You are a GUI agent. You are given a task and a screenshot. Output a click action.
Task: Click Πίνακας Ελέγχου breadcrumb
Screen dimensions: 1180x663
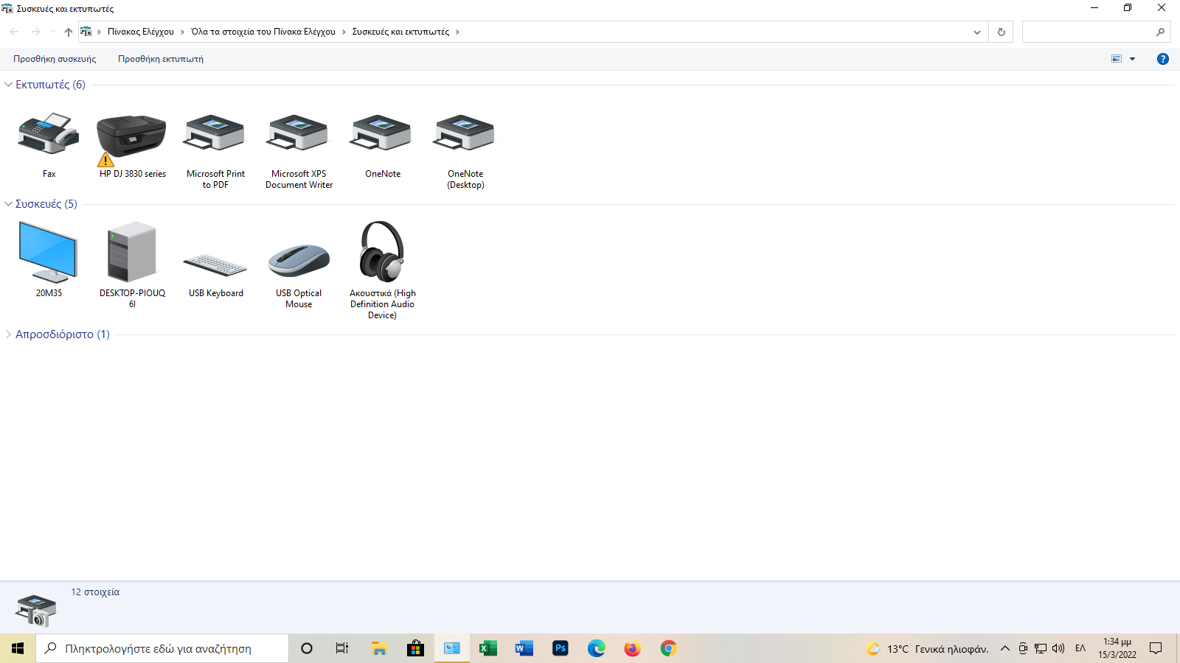(141, 32)
